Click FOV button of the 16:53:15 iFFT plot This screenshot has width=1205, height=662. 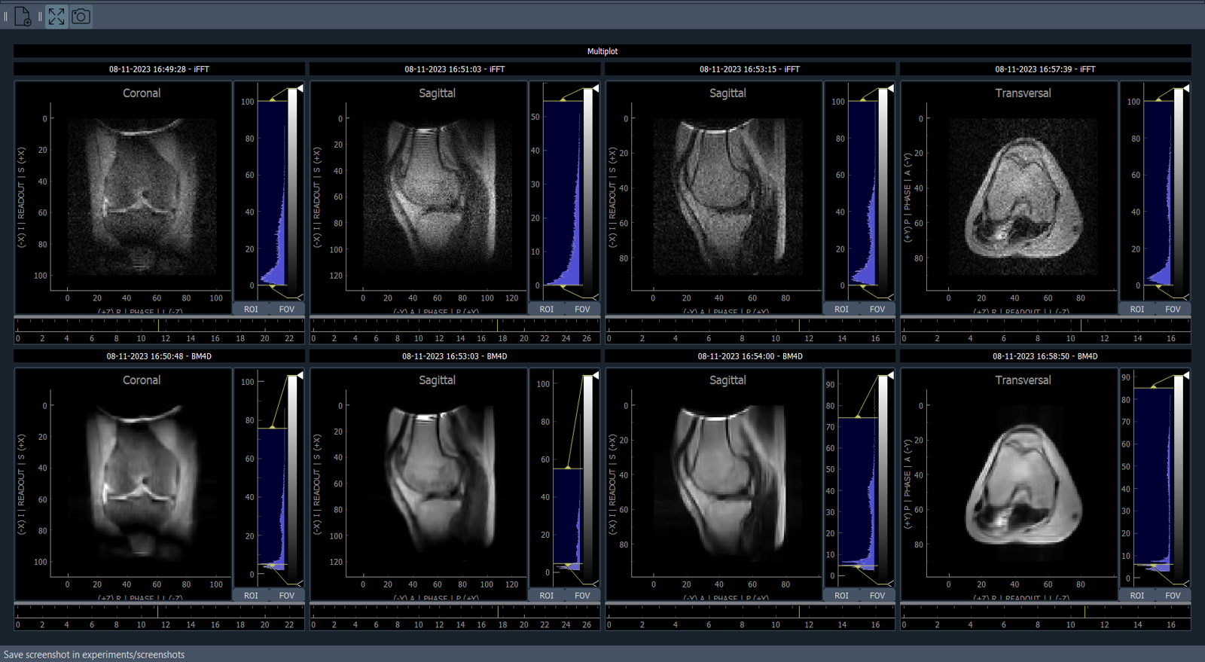(877, 309)
